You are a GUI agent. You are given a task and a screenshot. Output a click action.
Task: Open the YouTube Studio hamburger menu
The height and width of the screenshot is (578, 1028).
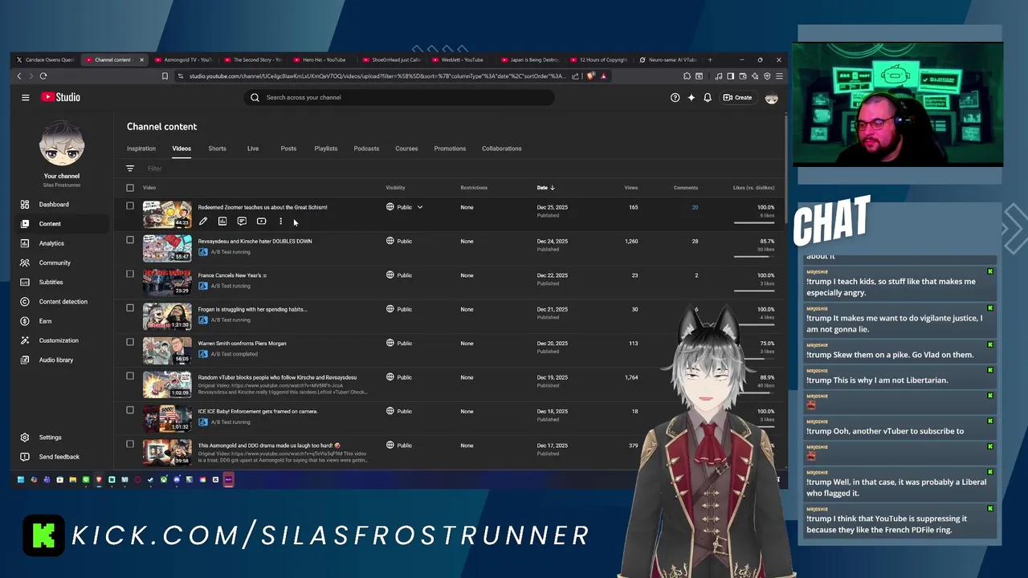tap(26, 97)
